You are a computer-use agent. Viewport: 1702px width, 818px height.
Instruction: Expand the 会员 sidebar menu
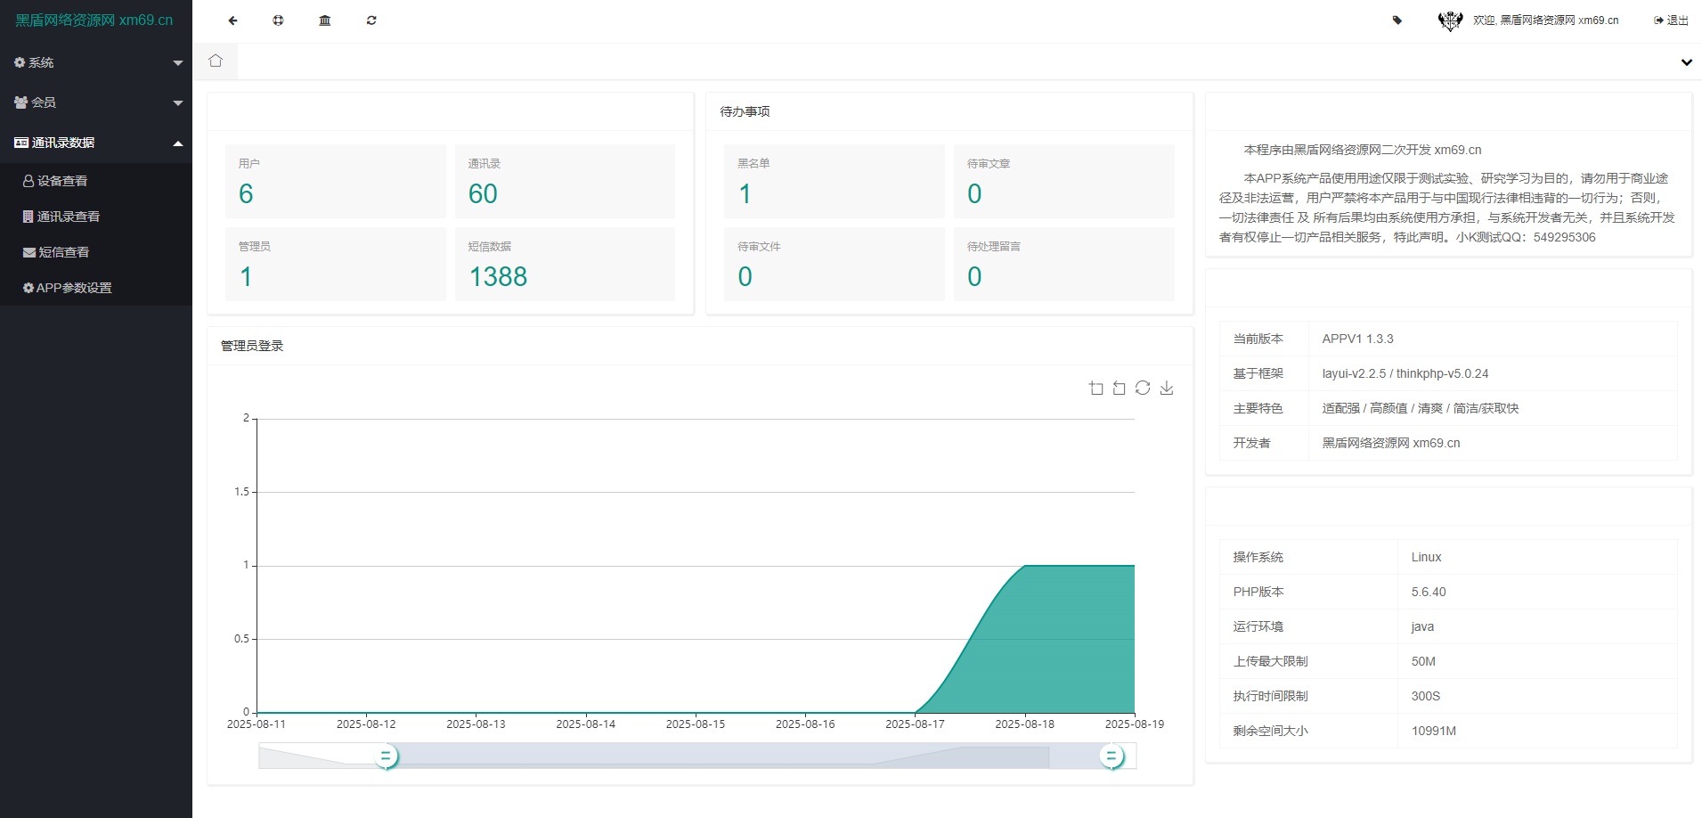click(x=96, y=102)
